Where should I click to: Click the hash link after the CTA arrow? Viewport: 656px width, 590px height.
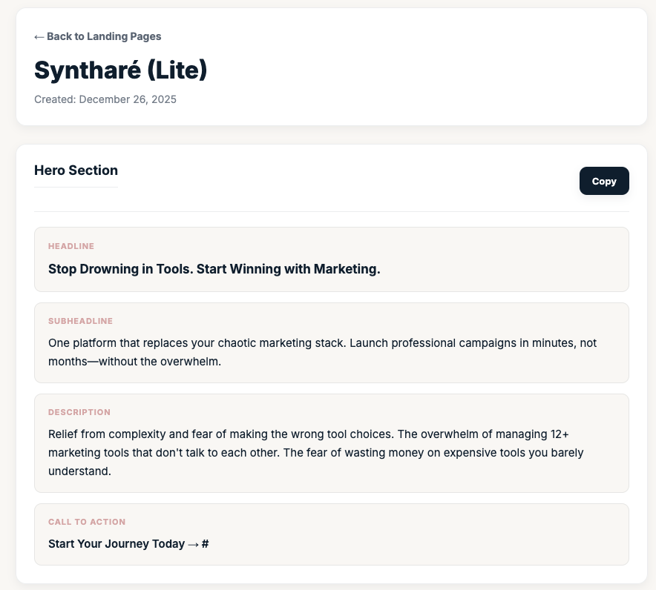(203, 543)
